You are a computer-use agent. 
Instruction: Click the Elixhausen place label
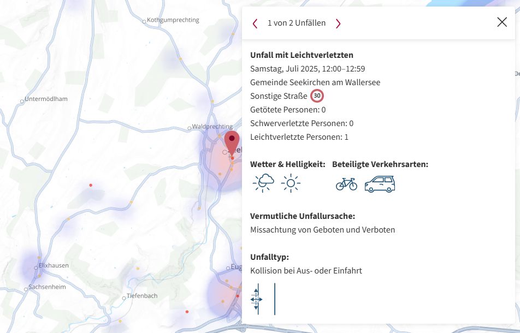pyautogui.click(x=54, y=265)
